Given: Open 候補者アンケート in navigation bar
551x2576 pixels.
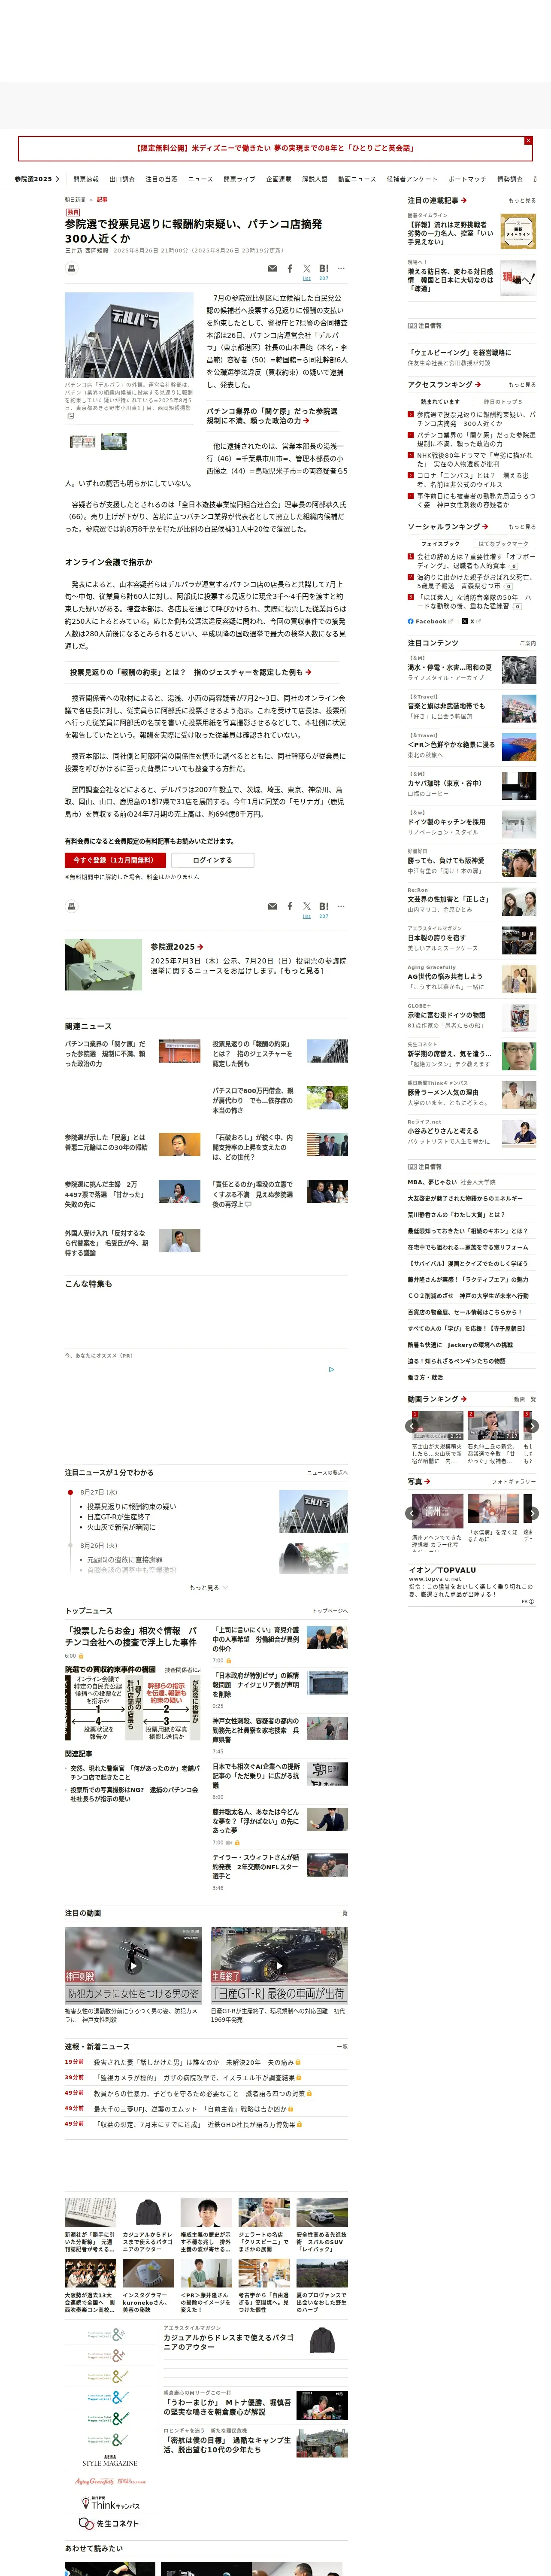Looking at the screenshot, I should [412, 179].
